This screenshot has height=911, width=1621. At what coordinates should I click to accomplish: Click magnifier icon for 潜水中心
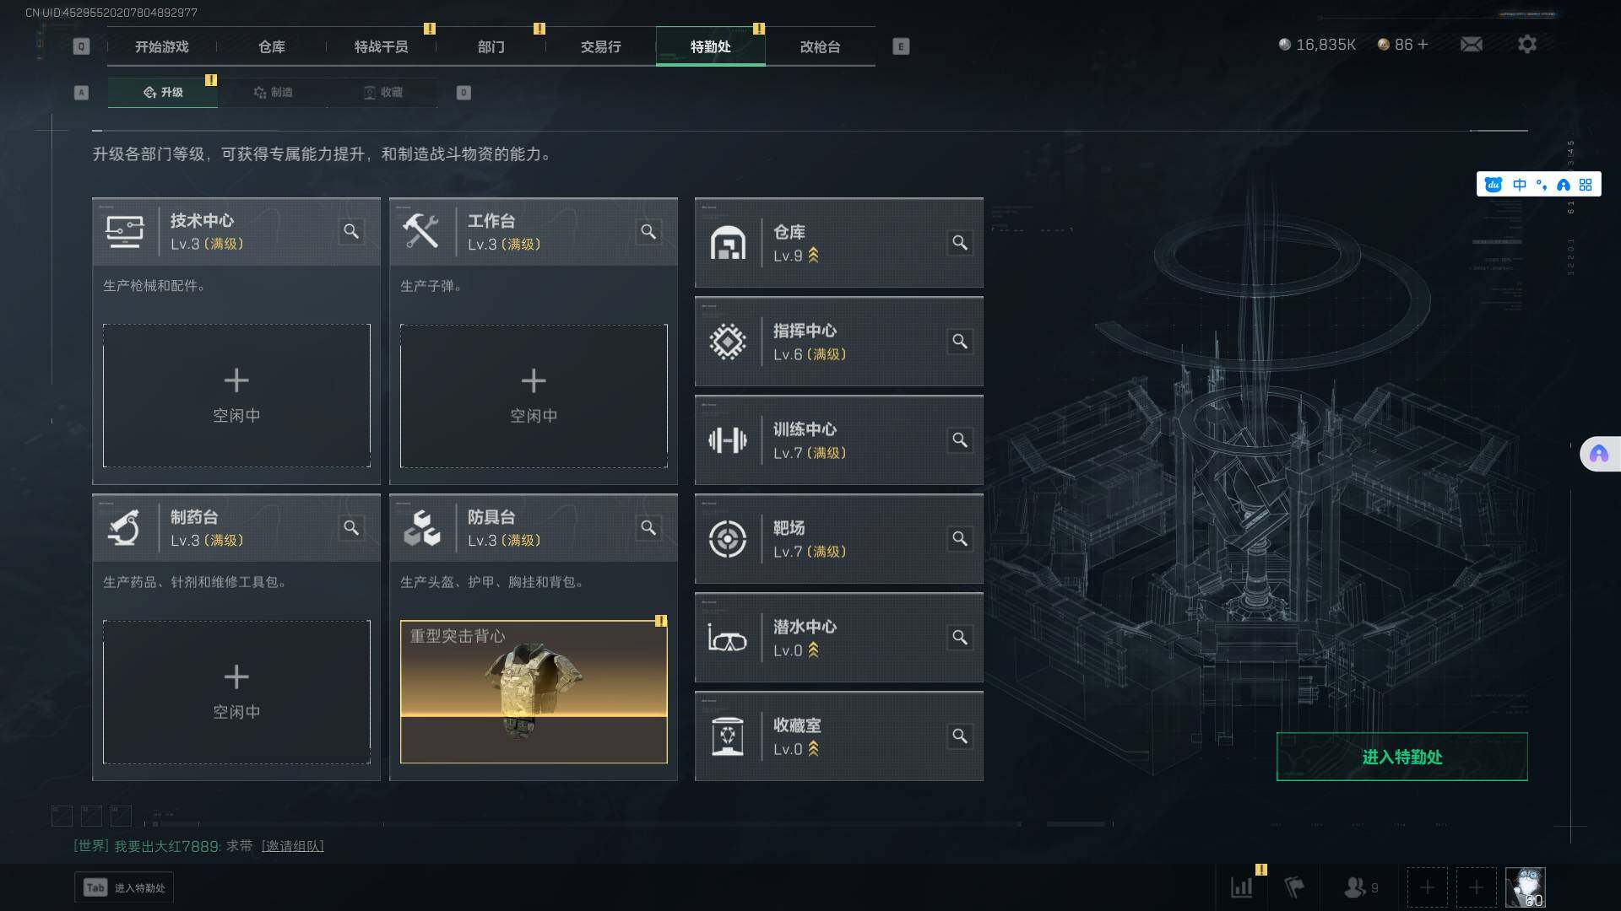[960, 638]
